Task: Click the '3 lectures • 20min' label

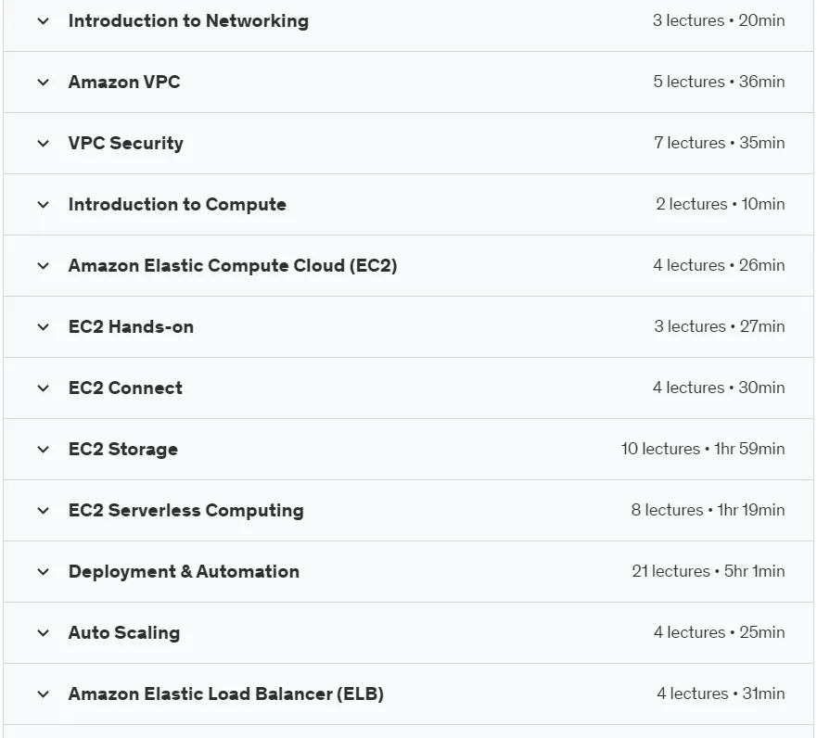Action: 719,20
